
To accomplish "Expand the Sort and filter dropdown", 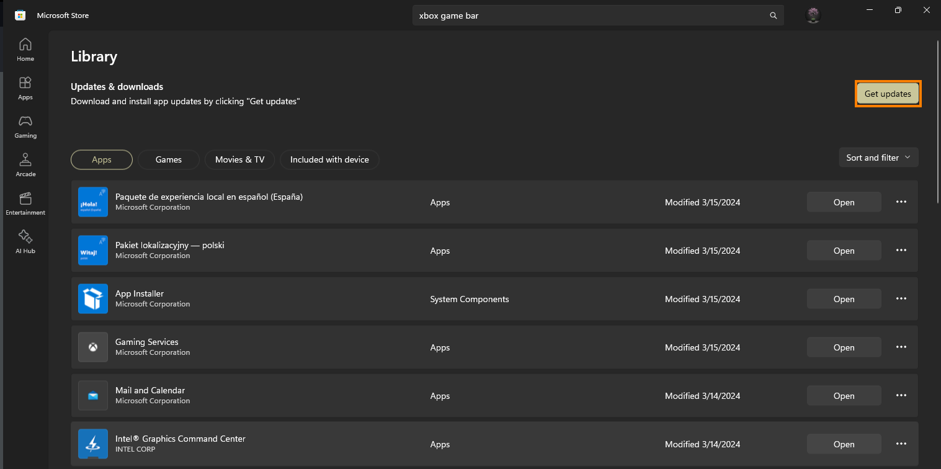I will [878, 158].
